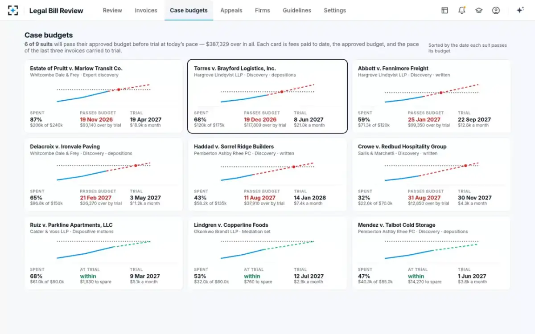
Task: Go to the Appeals tab
Action: tap(231, 10)
